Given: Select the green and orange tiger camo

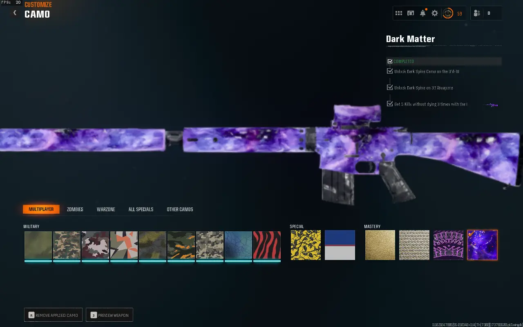Looking at the screenshot, I should click(181, 245).
